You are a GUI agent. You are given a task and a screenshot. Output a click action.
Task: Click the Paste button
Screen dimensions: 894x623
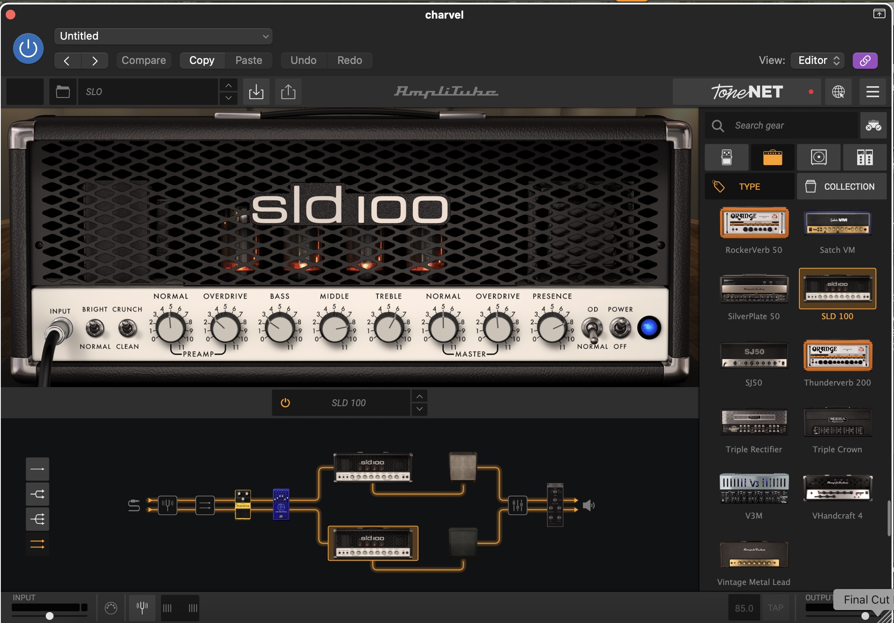[x=249, y=61]
